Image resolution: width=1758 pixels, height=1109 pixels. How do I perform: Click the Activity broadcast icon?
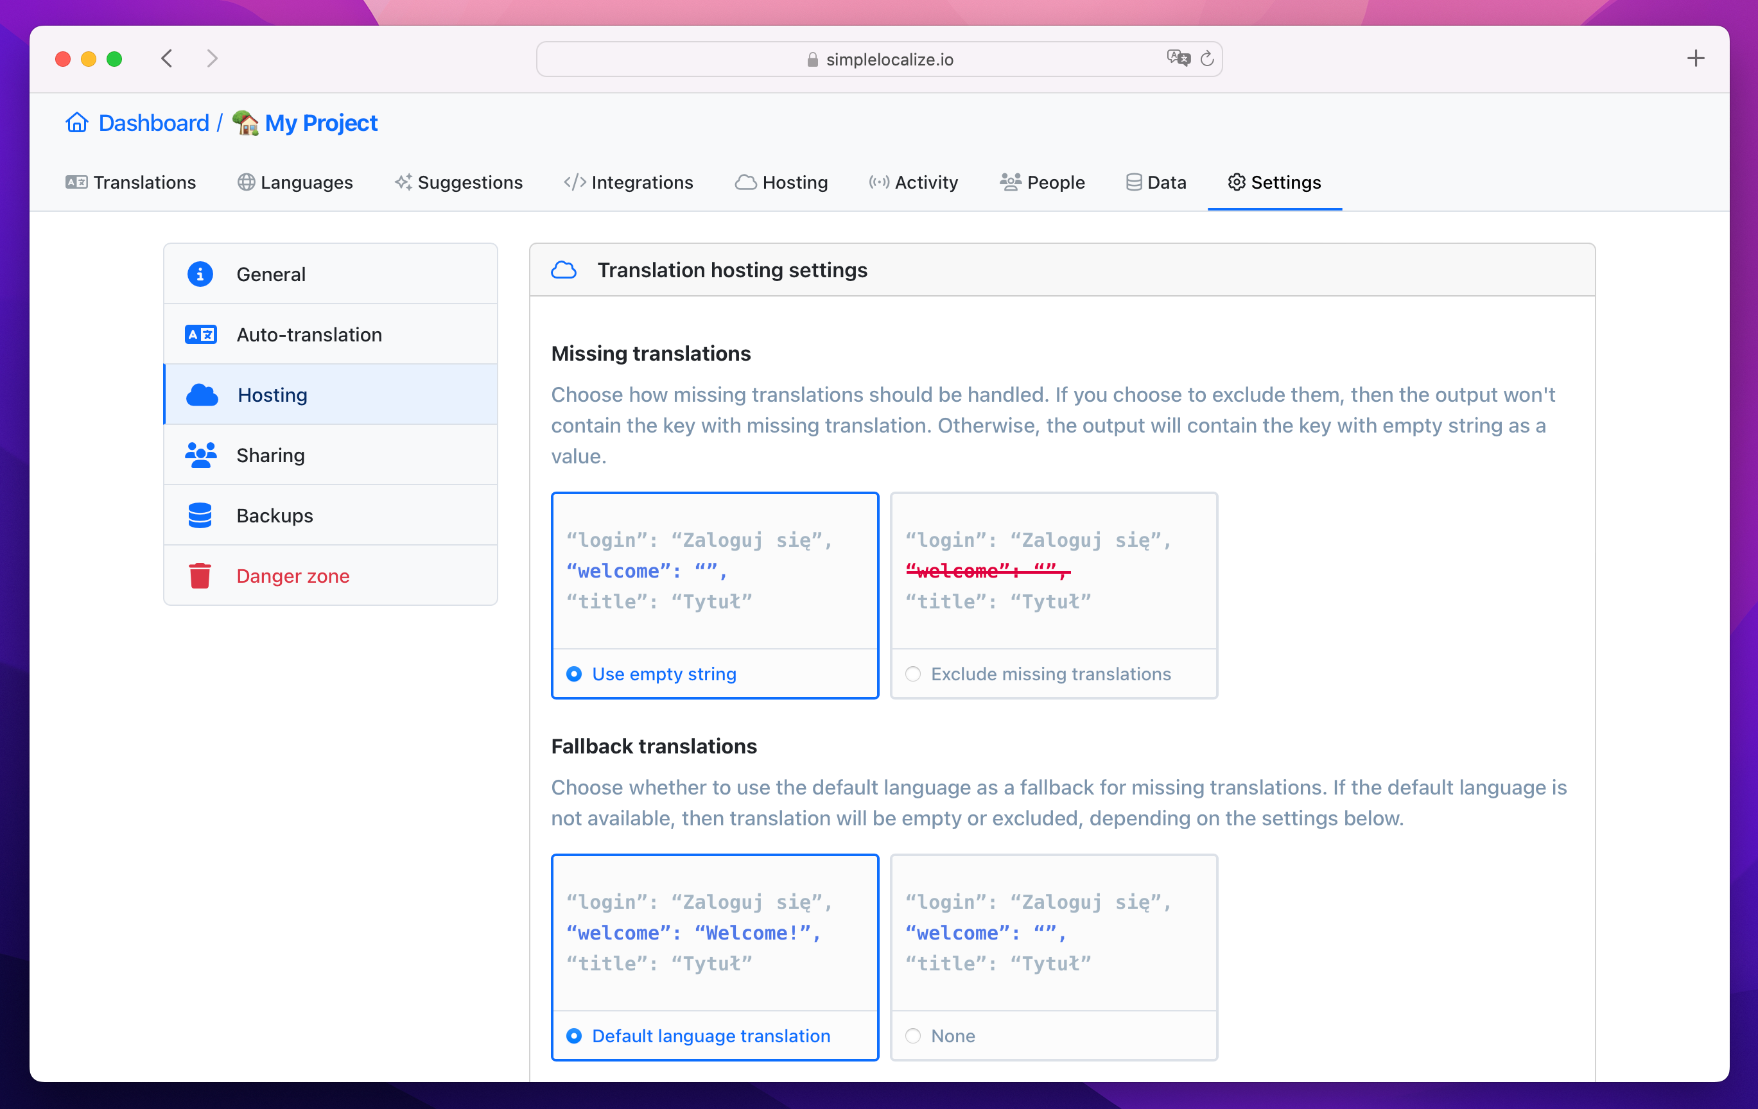click(x=879, y=182)
